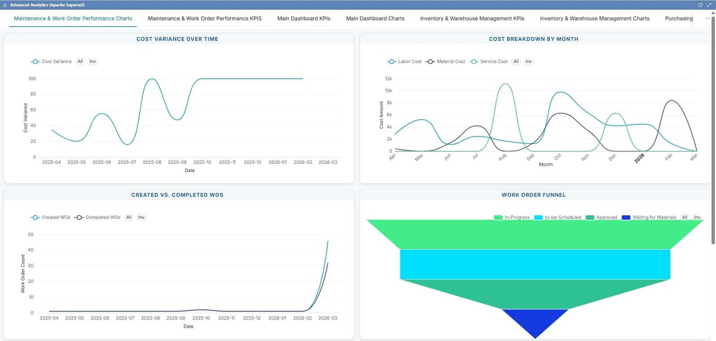Open Main Dashboard KPIs tab
The height and width of the screenshot is (341, 716).
(304, 18)
